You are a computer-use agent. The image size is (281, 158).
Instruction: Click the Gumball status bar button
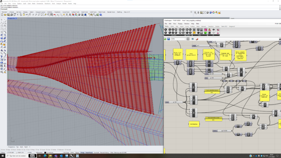96,152
